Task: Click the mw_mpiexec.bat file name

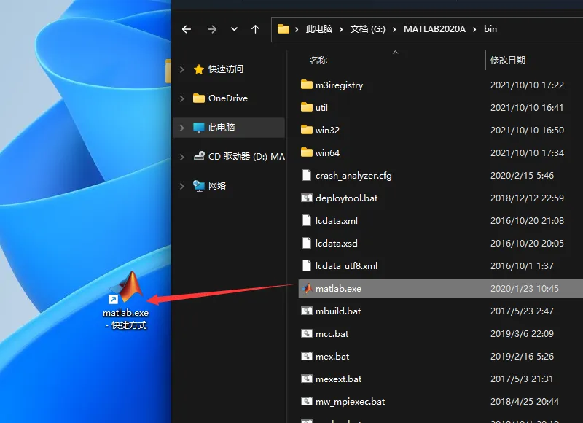Action: point(351,402)
